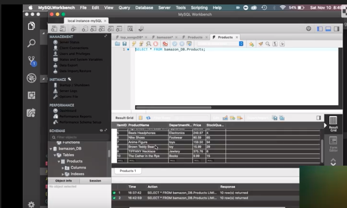The height and width of the screenshot is (208, 347).
Task: Open VS Code Explorer files icon
Action: [x=32, y=26]
